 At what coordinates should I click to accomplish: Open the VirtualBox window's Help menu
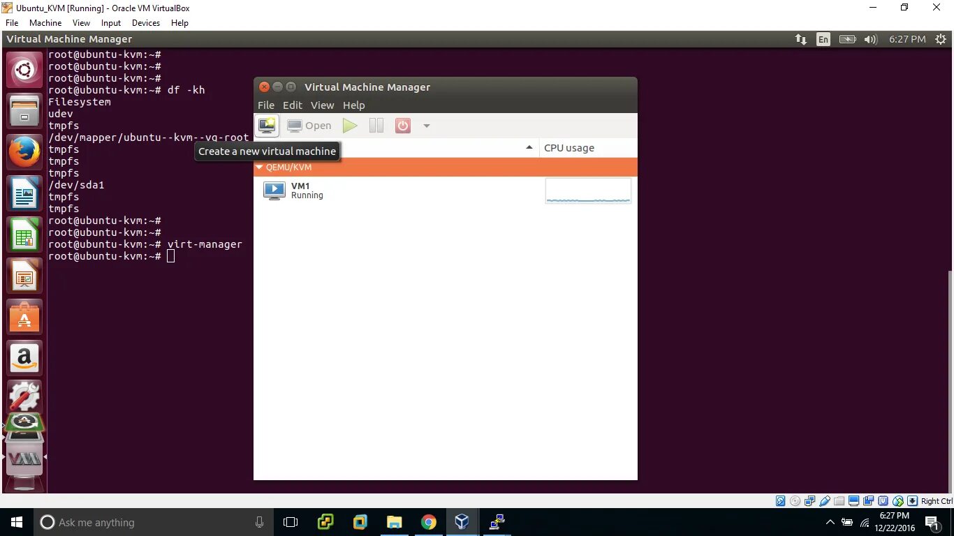click(x=179, y=23)
